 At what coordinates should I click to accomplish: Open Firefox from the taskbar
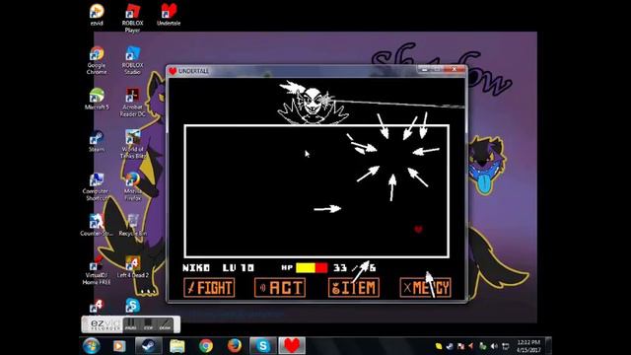pyautogui.click(x=235, y=346)
